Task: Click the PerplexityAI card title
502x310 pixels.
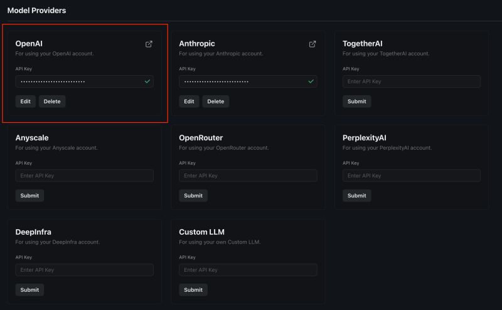Action: (x=365, y=138)
